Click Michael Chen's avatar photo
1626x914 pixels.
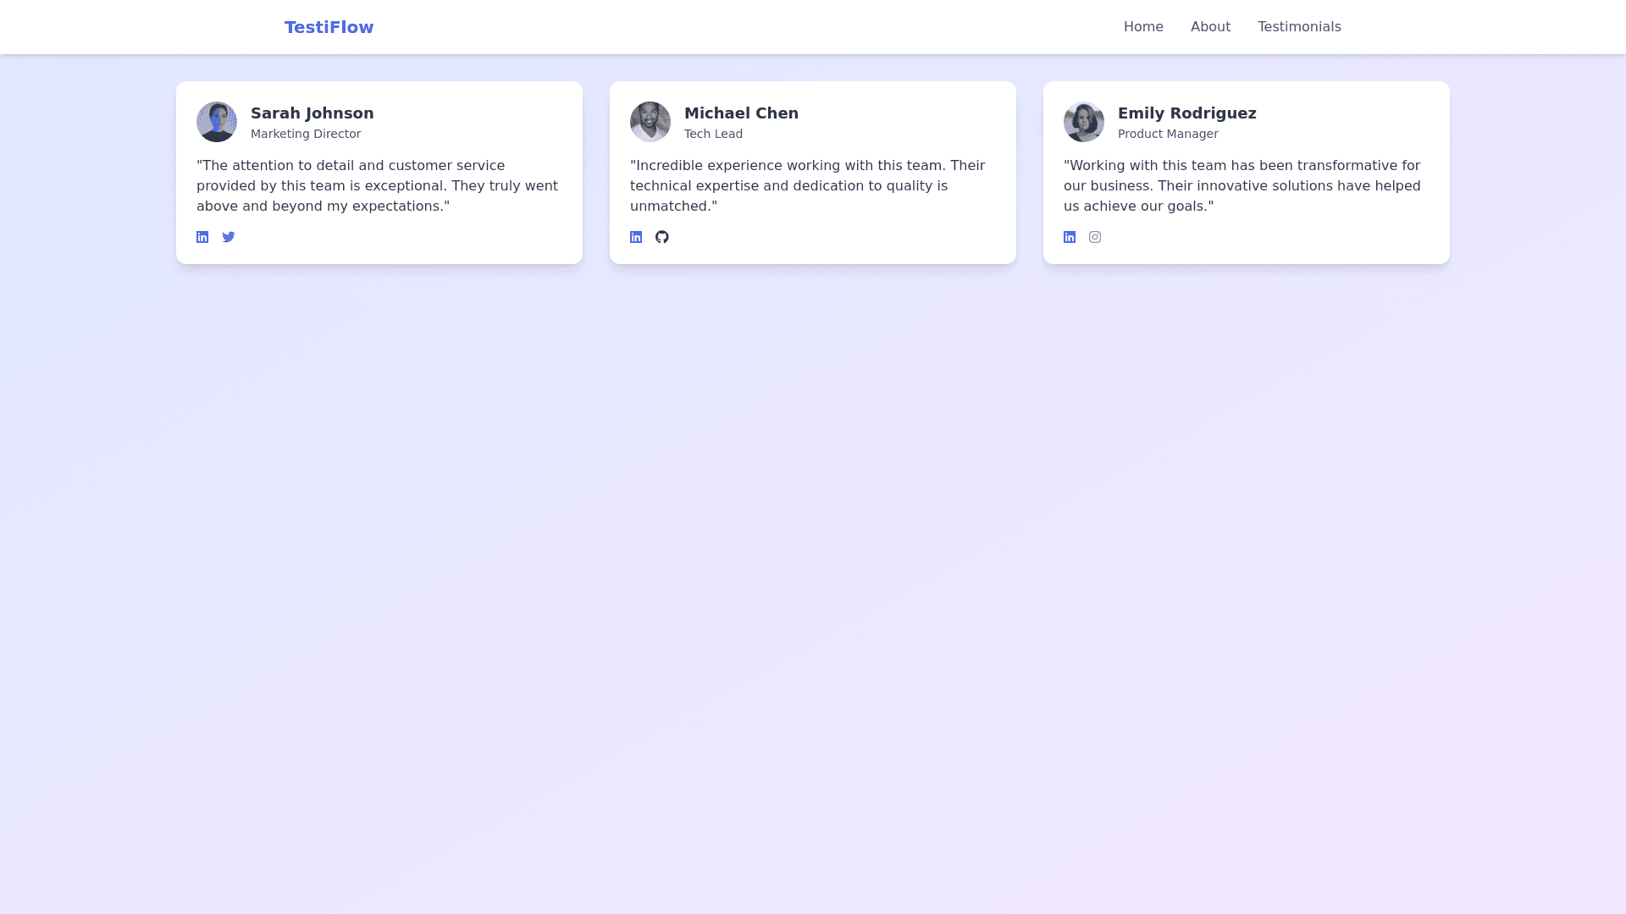point(650,122)
